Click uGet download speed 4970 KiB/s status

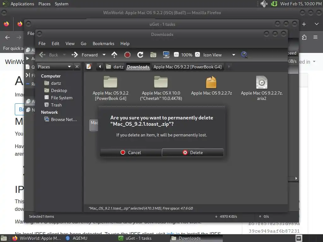pos(226,216)
